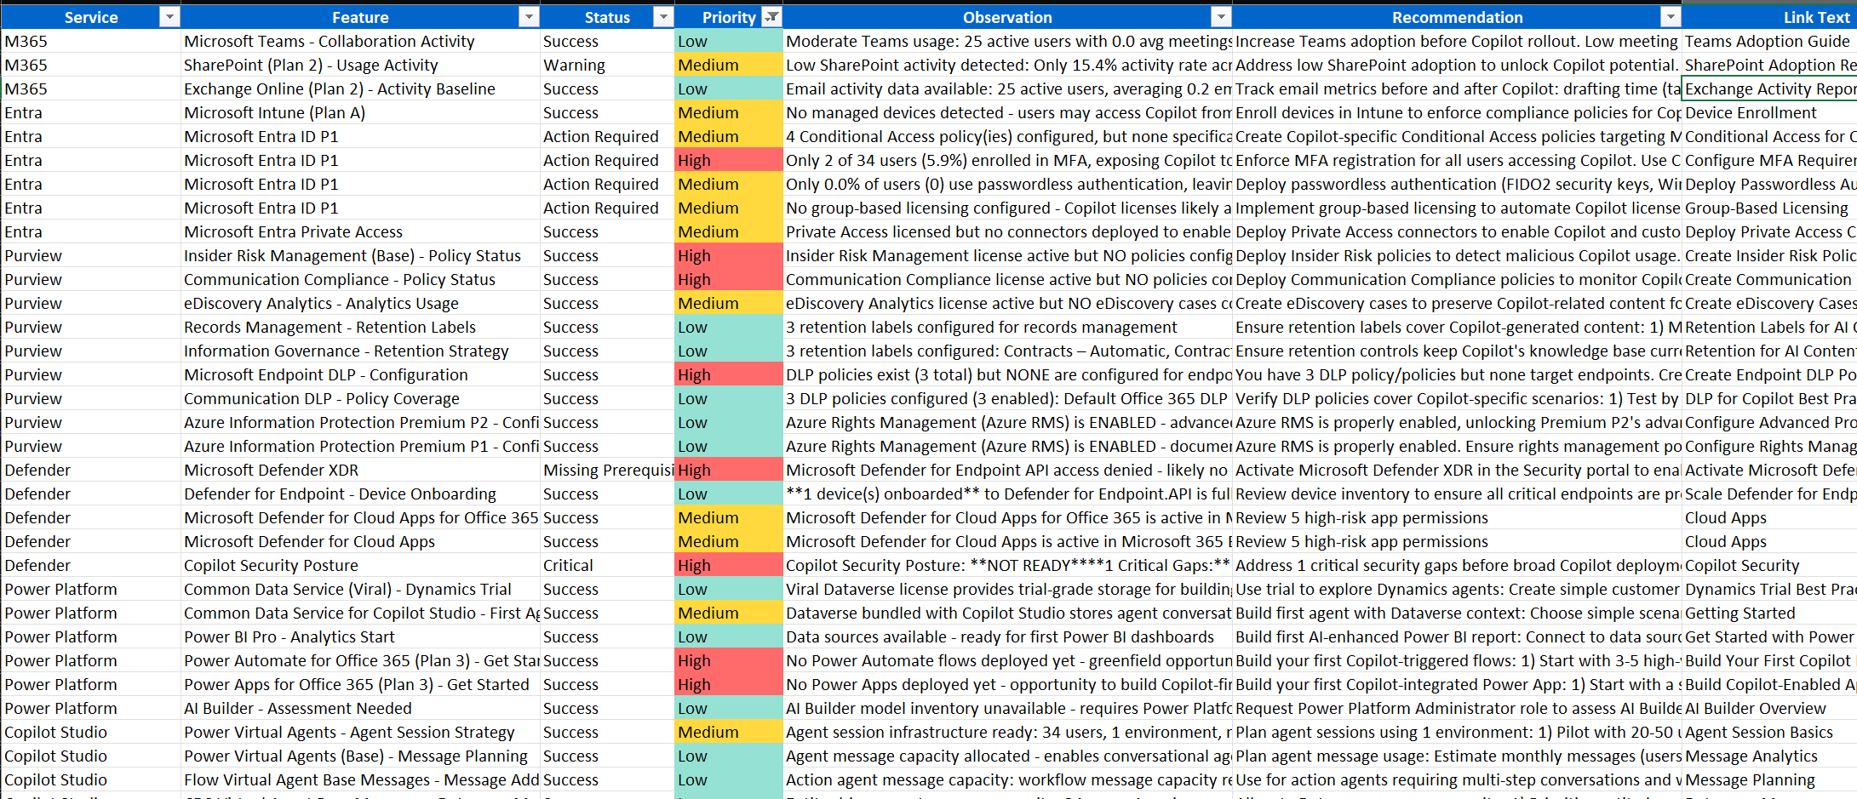Click the 'Copilot Security Posture' feature cell

point(360,565)
